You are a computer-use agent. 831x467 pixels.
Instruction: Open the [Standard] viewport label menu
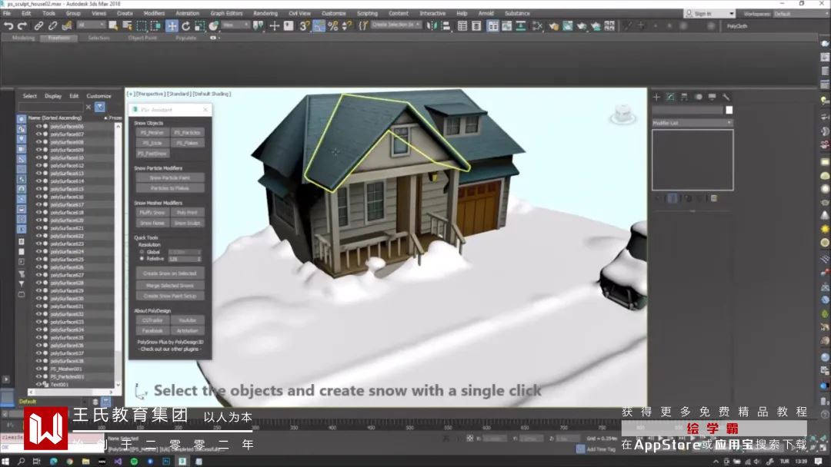179,94
